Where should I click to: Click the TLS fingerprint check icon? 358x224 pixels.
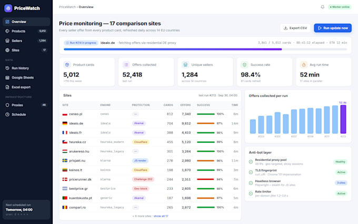point(251,172)
